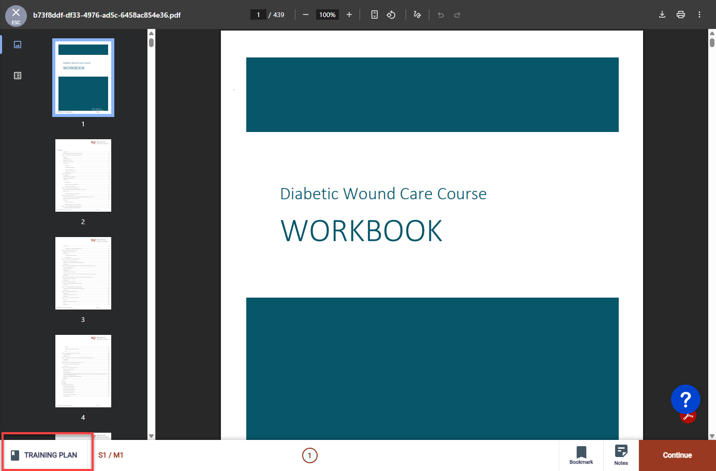Screen dimensions: 716x471
Task: Click the red Adobe Acrobat icon
Action: pos(688,416)
